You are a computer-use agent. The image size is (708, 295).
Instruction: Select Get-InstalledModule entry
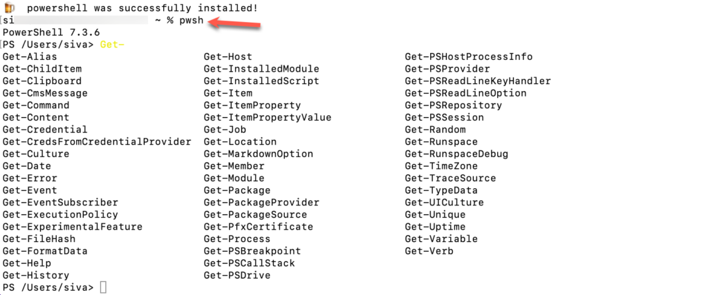(x=261, y=69)
